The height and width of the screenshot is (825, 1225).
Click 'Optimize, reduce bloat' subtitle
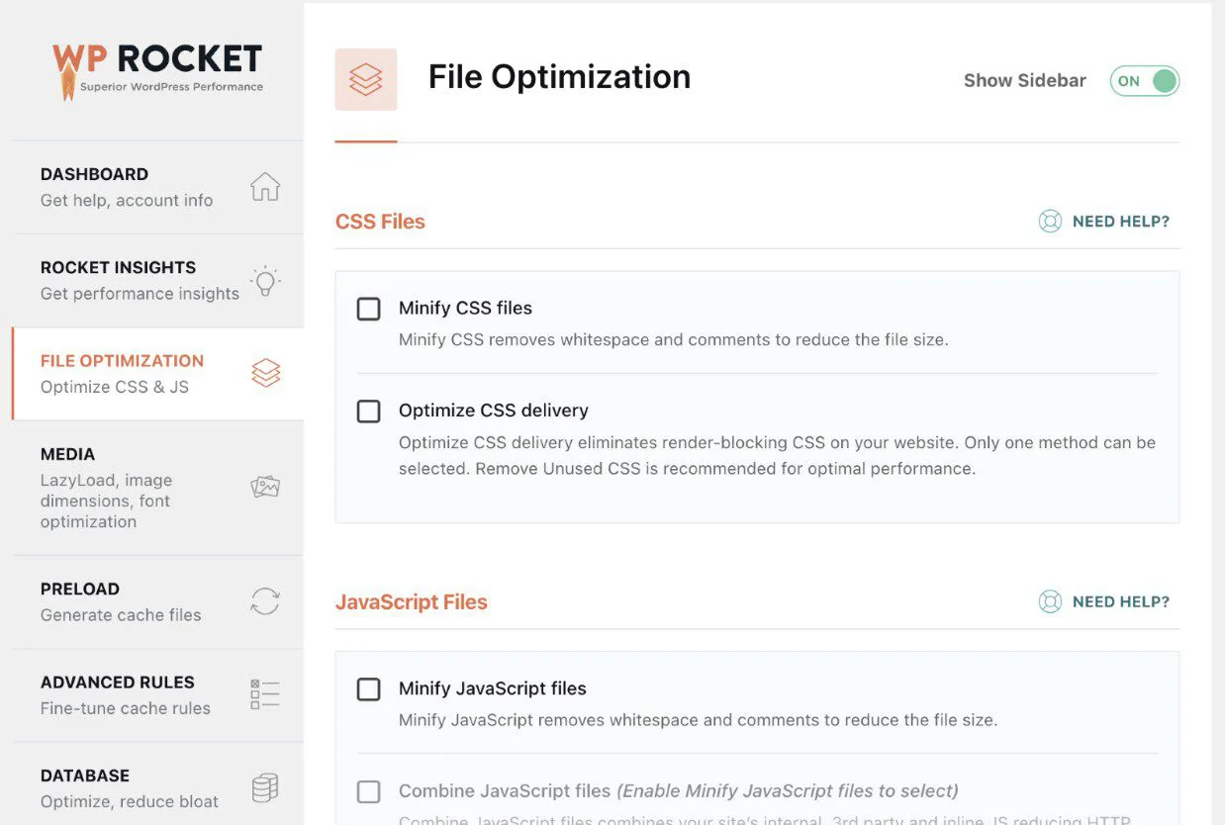point(130,801)
